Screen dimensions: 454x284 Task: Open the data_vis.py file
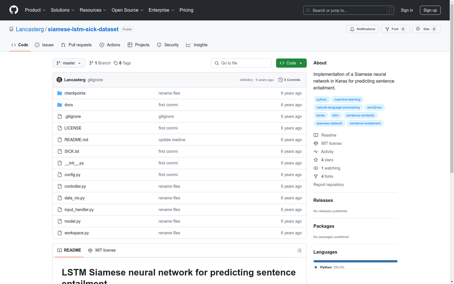pyautogui.click(x=75, y=198)
